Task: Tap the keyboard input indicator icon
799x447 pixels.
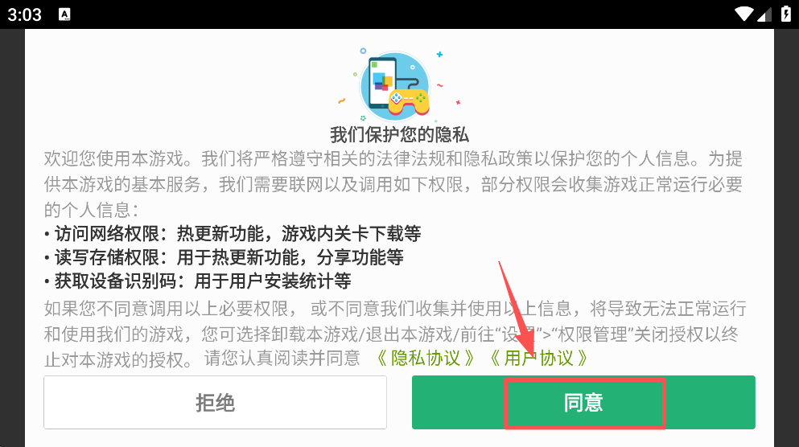Action: click(x=64, y=14)
